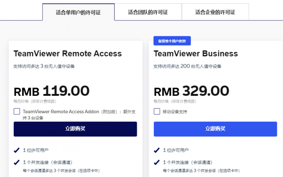Click checkmark icon beside Business 1 个并发连接
This screenshot has width=283, height=177.
157,162
